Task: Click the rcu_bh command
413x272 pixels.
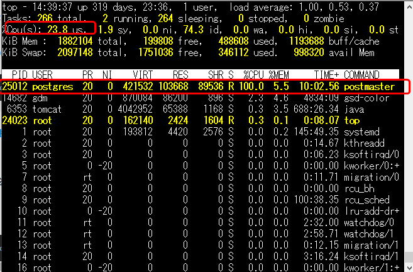Action: pos(360,189)
